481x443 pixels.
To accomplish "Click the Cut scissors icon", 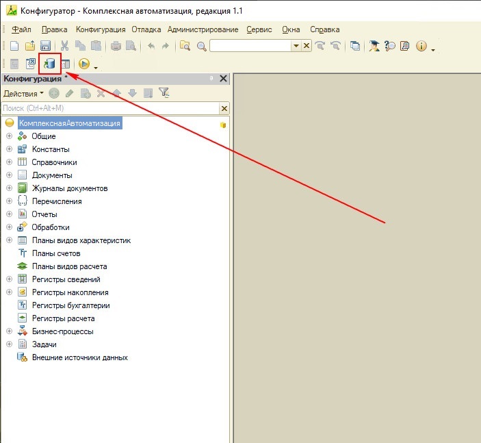I will 64,46.
